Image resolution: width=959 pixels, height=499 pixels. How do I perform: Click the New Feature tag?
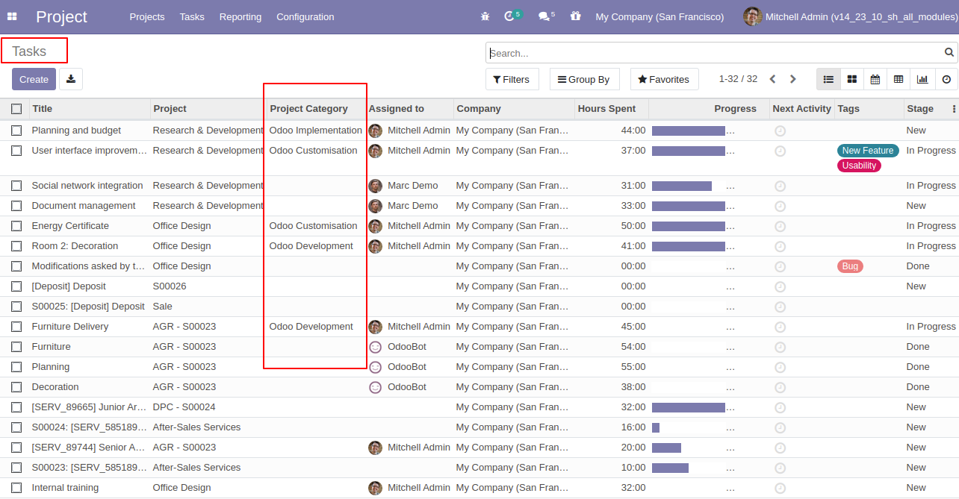(868, 151)
